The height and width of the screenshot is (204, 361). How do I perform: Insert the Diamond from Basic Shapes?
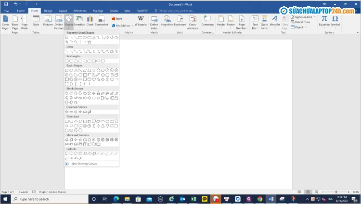pyautogui.click(x=94, y=70)
